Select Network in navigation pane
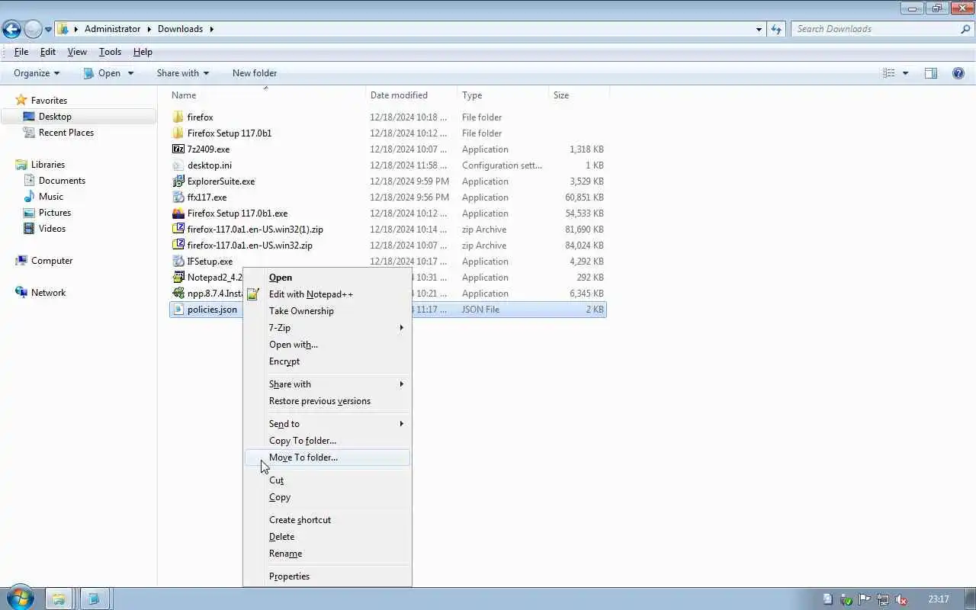976x610 pixels. tap(48, 293)
